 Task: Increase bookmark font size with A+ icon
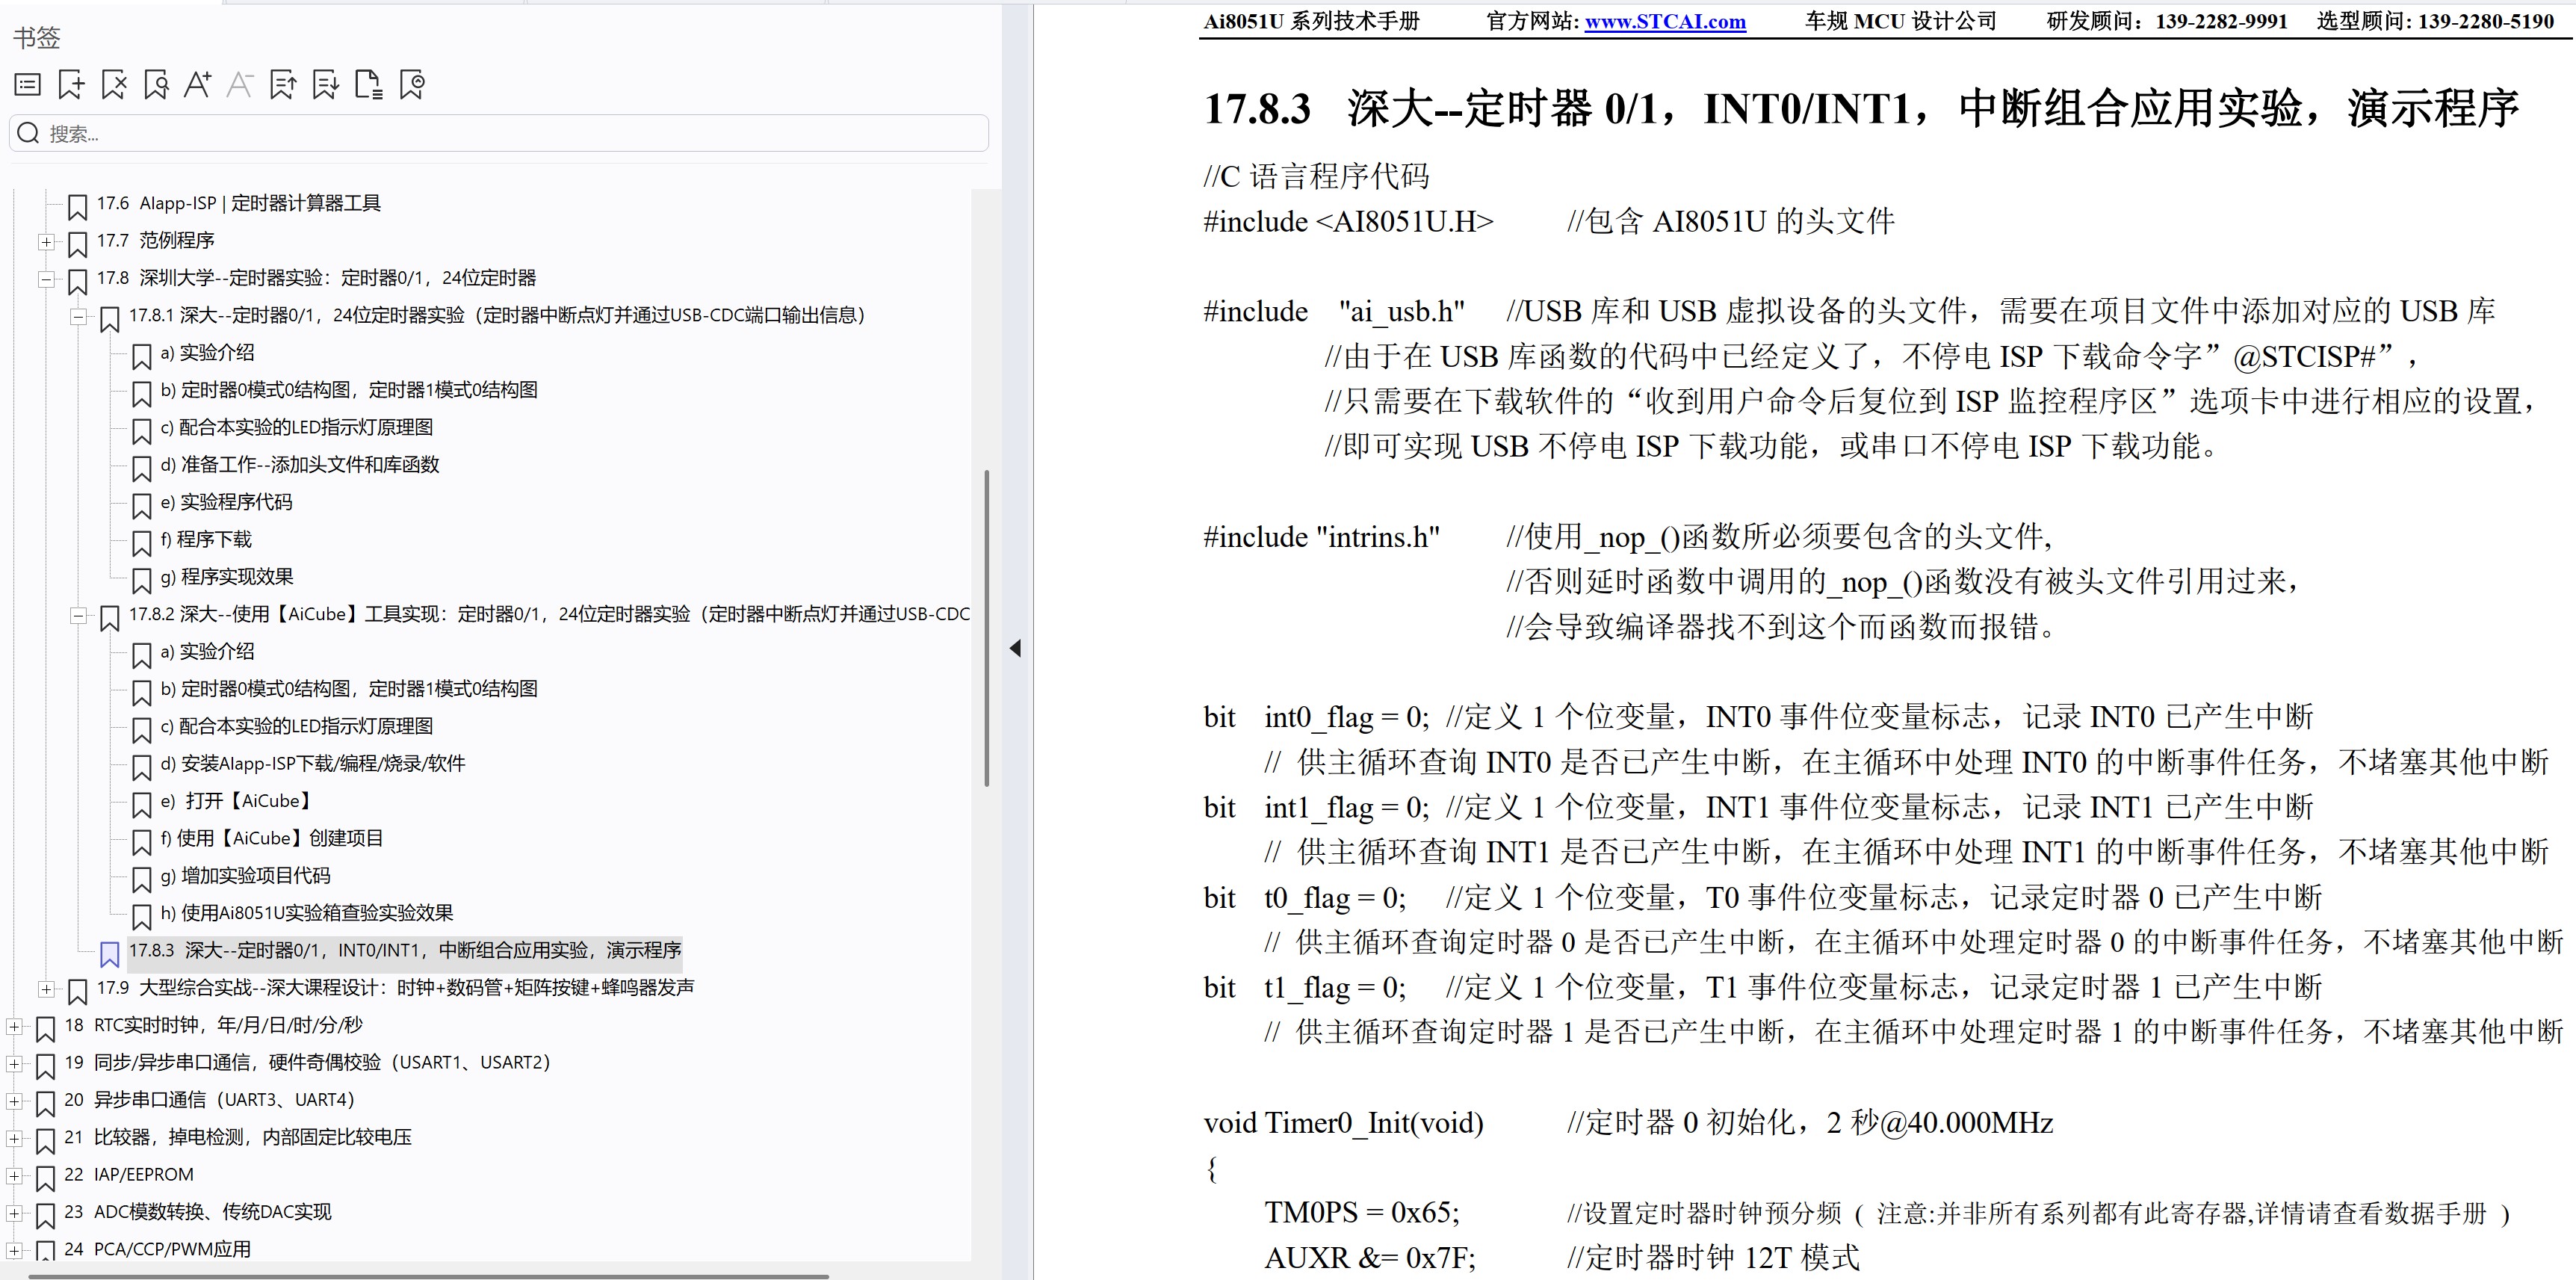point(198,85)
